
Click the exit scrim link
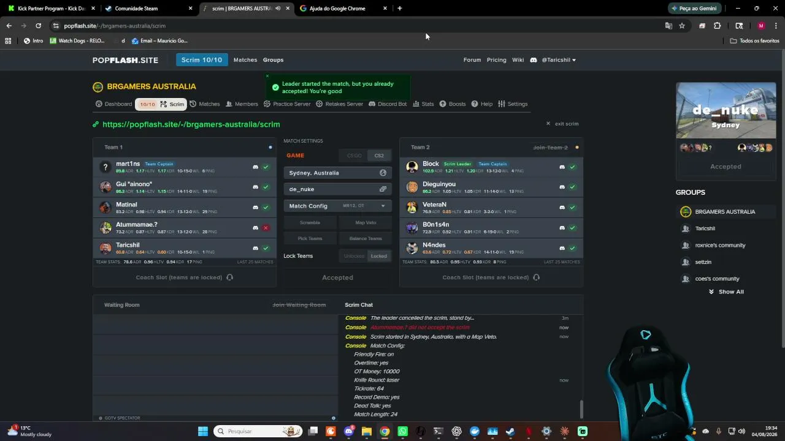[567, 124]
